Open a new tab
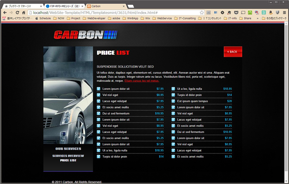The image size is (289, 184). pyautogui.click(x=131, y=6)
